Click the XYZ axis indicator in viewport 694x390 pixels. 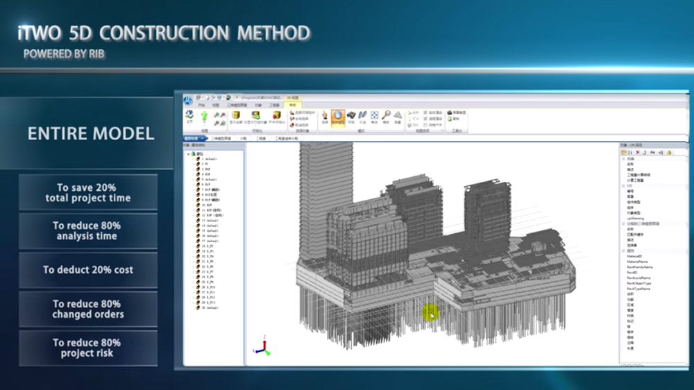[x=262, y=346]
